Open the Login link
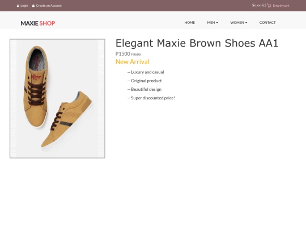The width and height of the screenshot is (306, 230). [x=24, y=6]
